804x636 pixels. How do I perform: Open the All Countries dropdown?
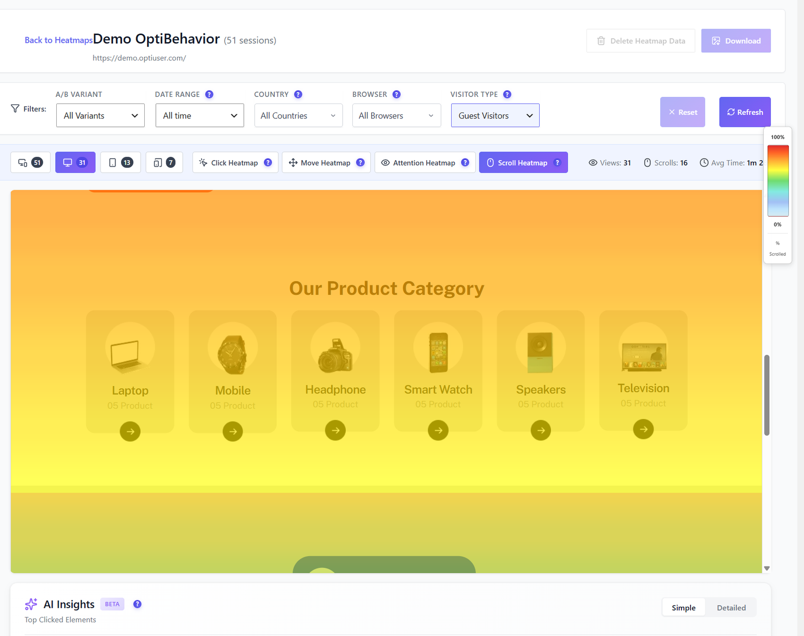[x=298, y=115]
